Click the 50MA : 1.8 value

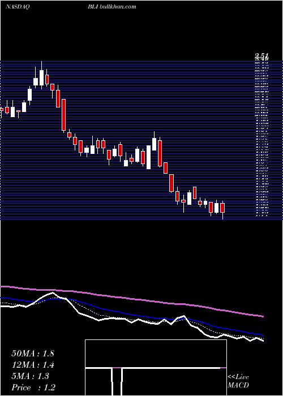click(x=33, y=354)
